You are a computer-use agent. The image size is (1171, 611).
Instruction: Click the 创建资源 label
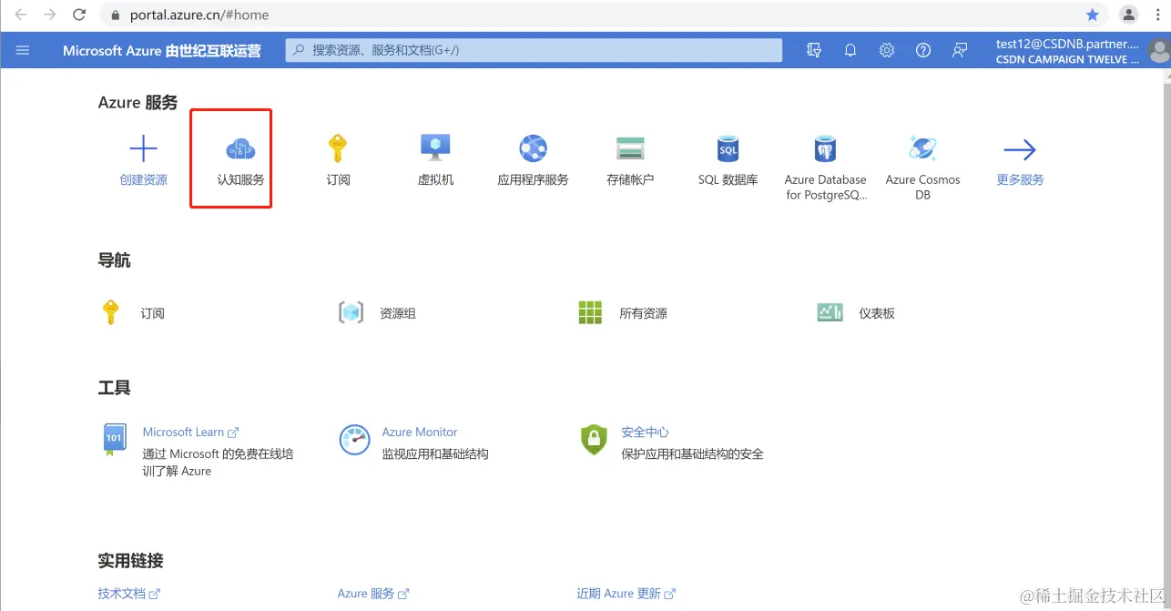144,179
